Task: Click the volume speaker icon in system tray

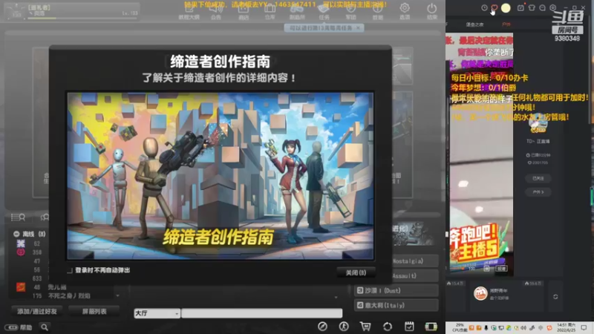Action: coord(523,328)
